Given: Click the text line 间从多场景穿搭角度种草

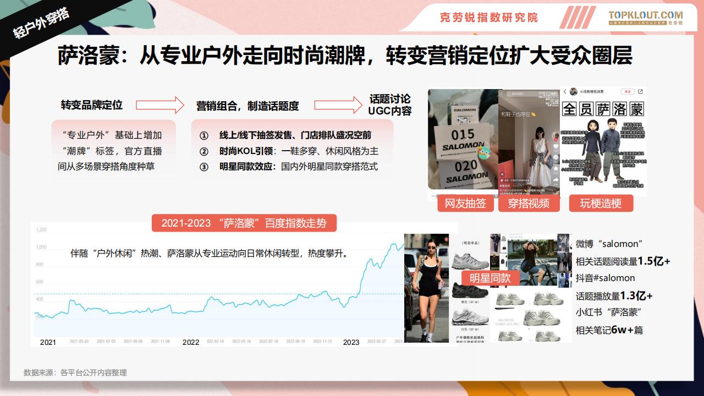Looking at the screenshot, I should pos(106,166).
